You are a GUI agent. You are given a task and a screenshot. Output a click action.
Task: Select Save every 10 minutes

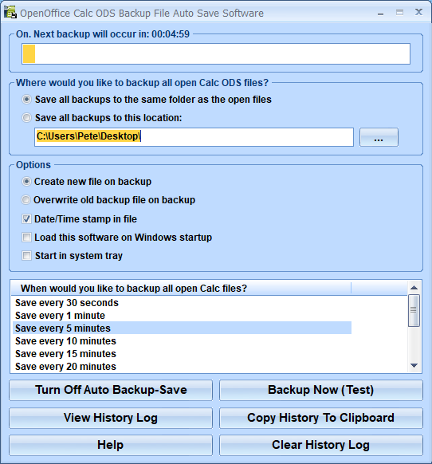(x=182, y=341)
